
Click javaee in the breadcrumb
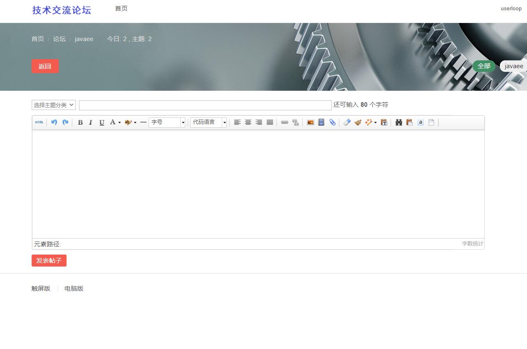point(84,39)
